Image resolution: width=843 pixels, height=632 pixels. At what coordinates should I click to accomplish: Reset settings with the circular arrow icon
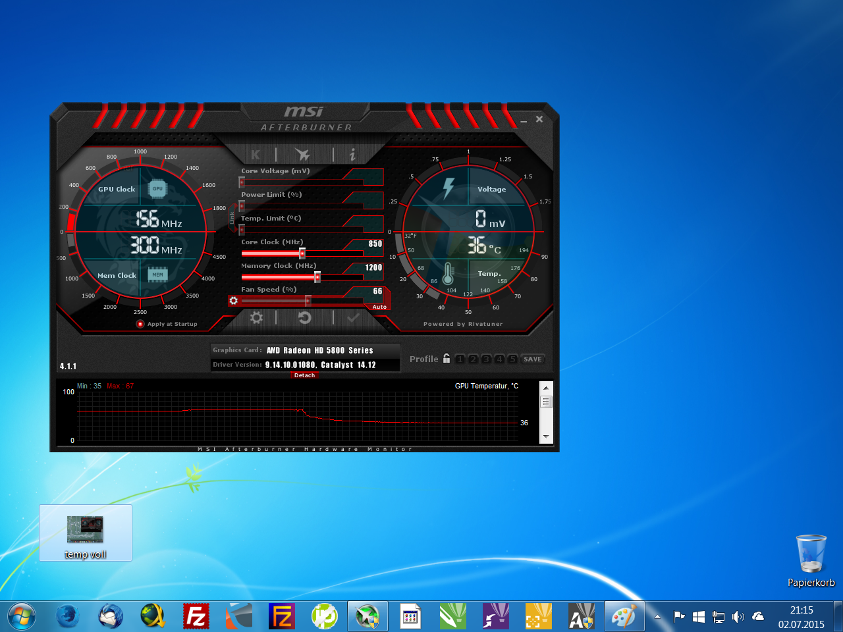click(304, 318)
